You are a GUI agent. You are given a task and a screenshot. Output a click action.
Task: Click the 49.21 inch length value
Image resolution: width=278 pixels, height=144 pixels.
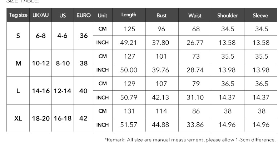coord(129,43)
